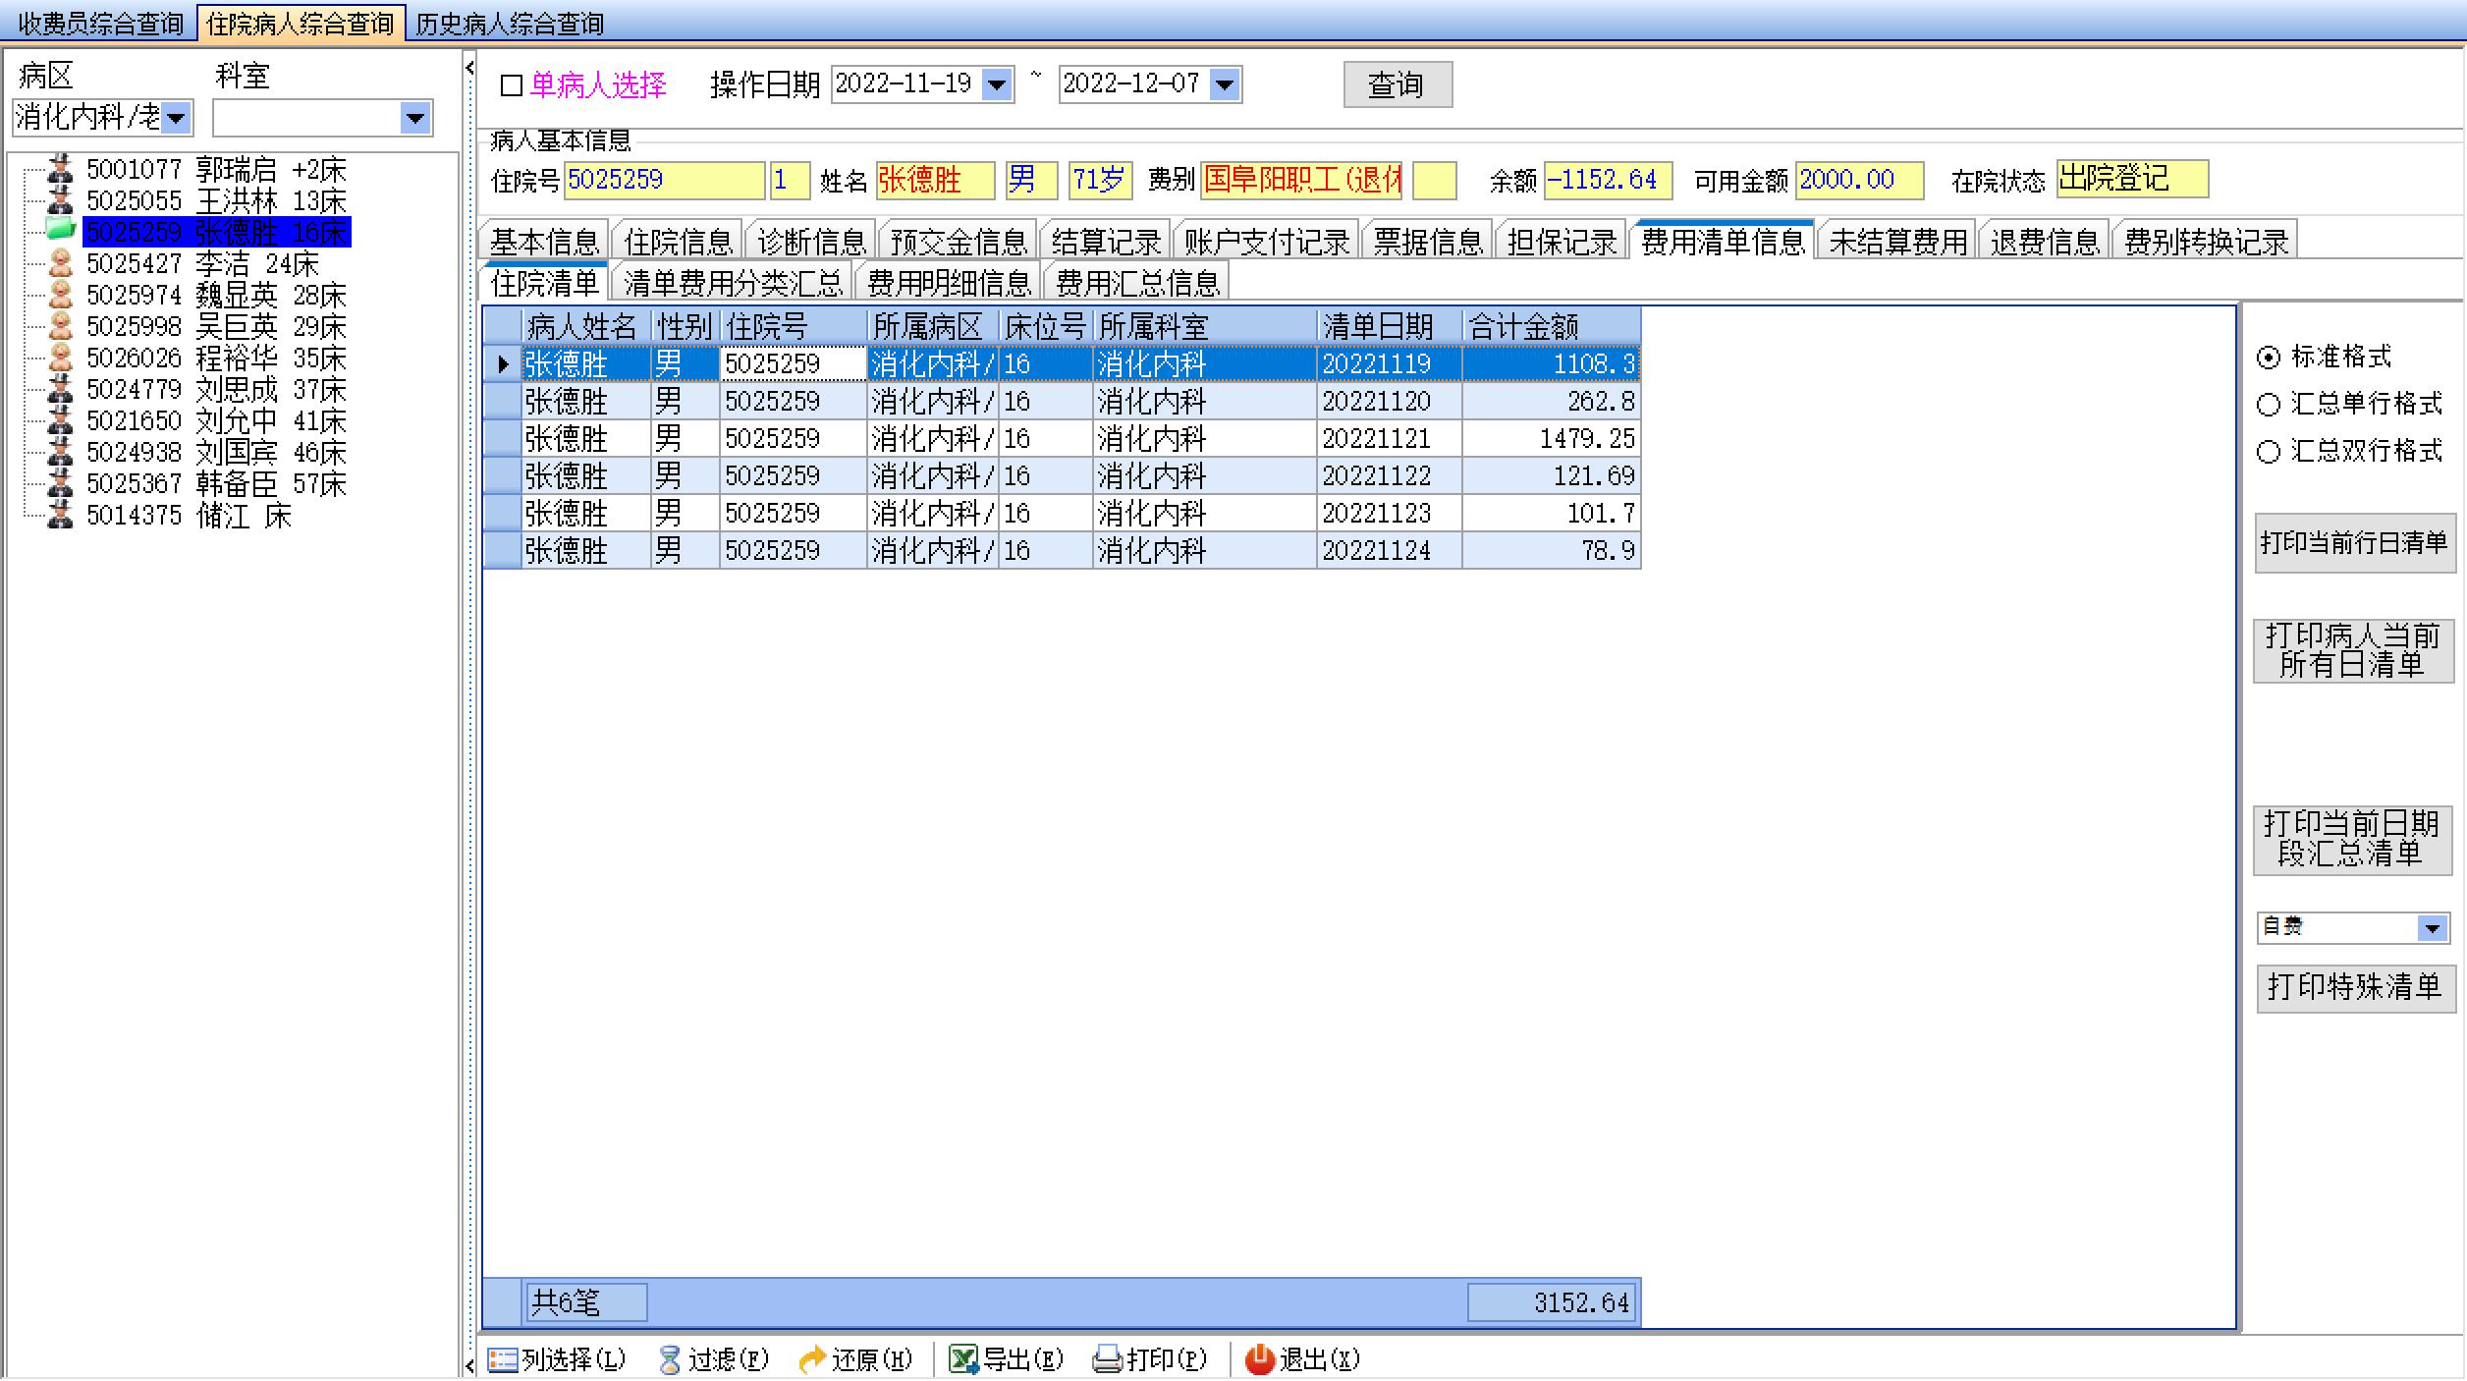The image size is (2467, 1381).
Task: Expand the 科室 department dropdown
Action: (415, 119)
